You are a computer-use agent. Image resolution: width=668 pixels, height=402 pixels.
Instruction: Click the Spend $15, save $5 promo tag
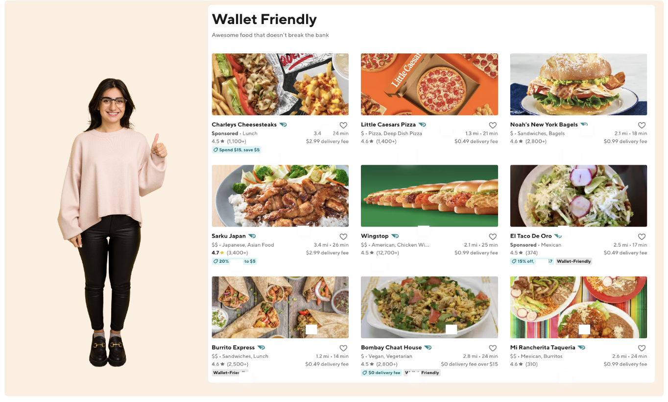pyautogui.click(x=236, y=150)
